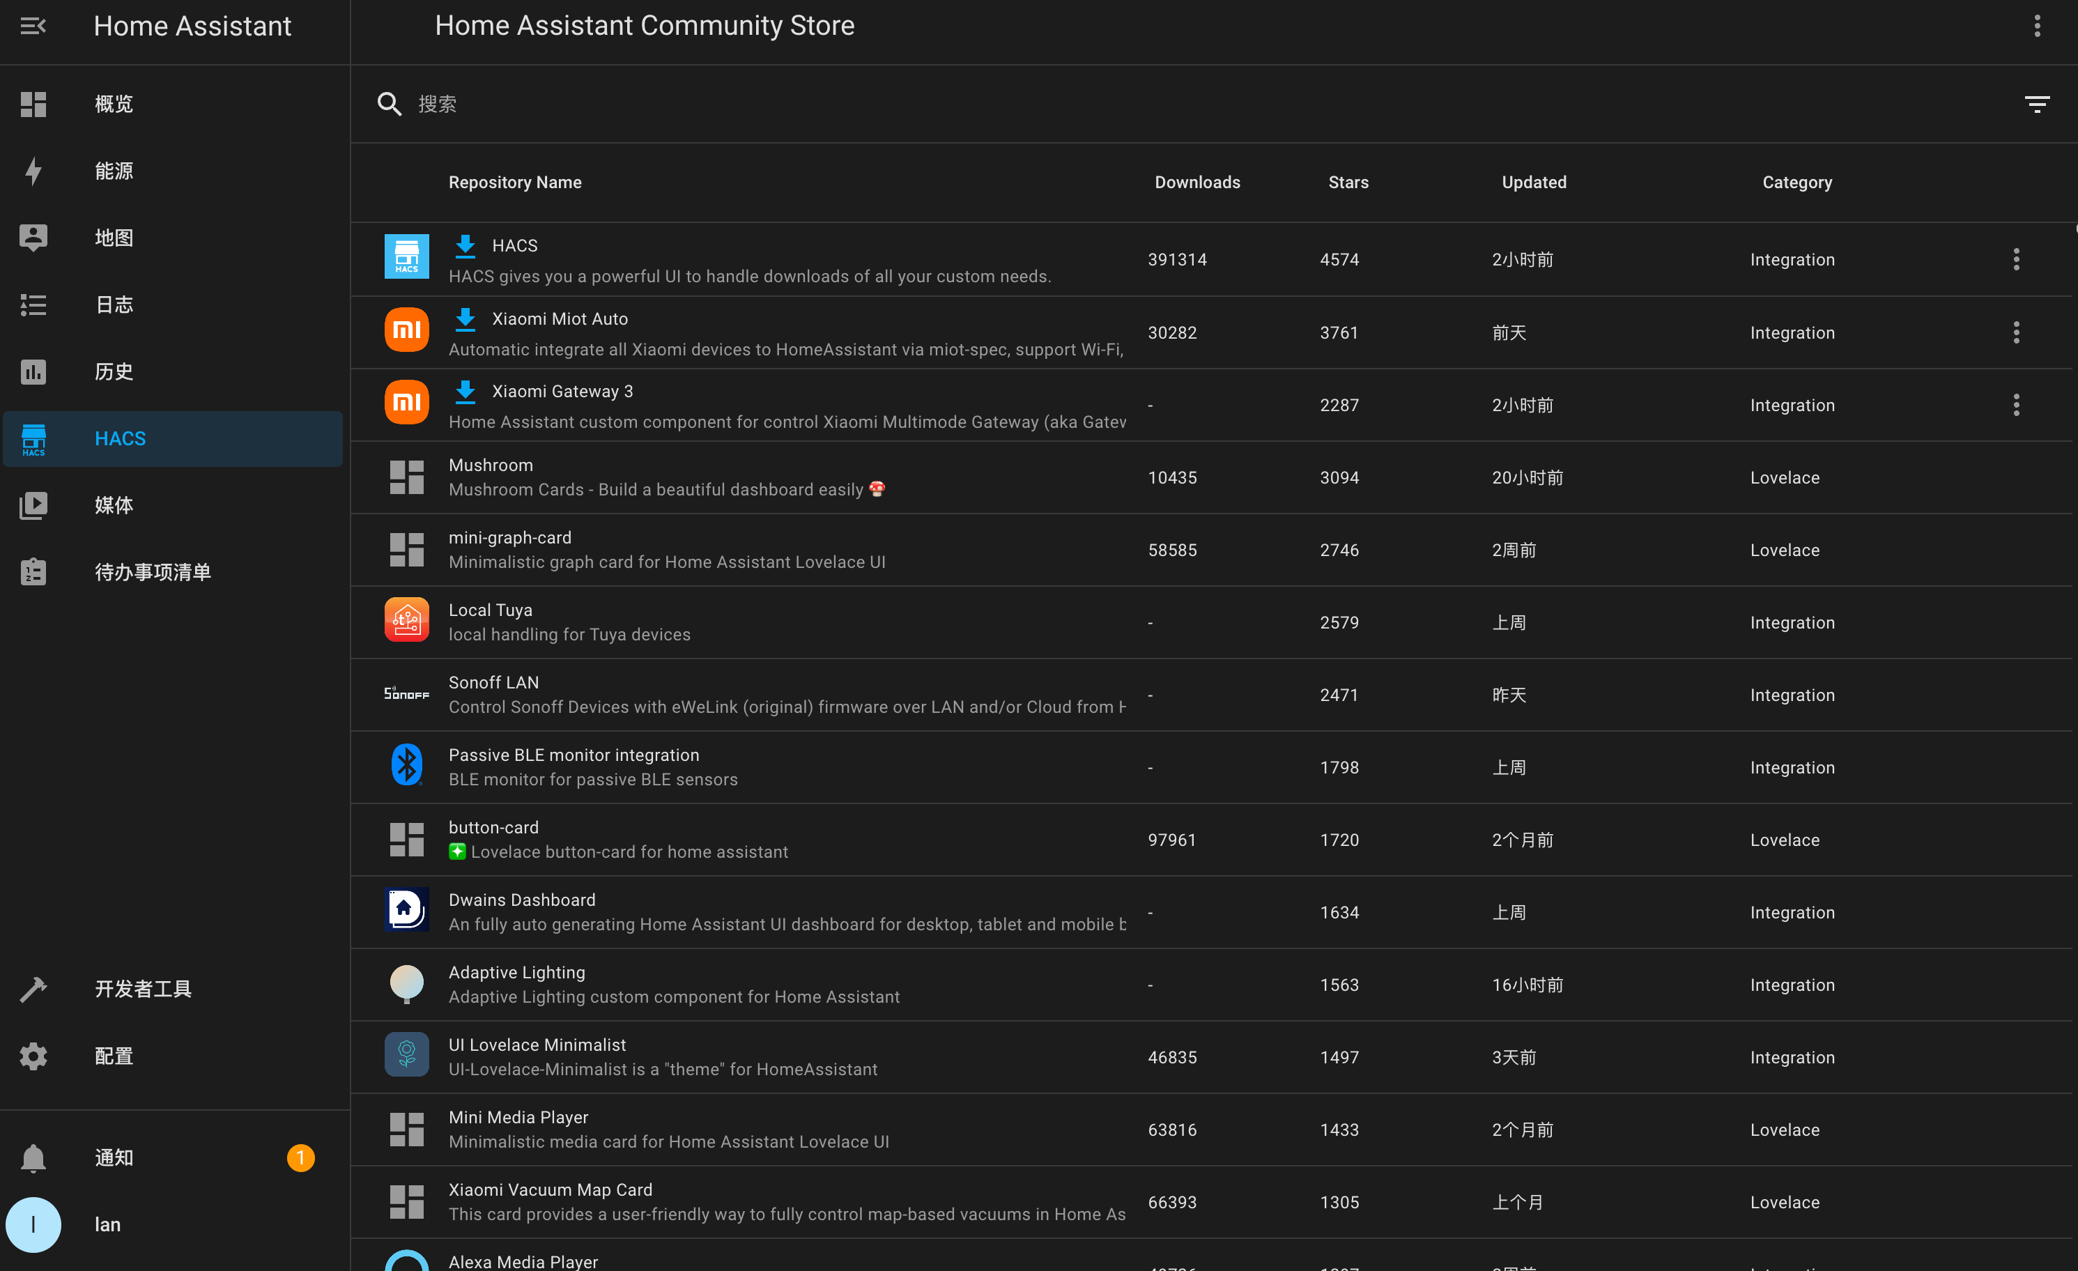Click the overview dashboard icon
This screenshot has height=1271, width=2078.
pyautogui.click(x=33, y=104)
